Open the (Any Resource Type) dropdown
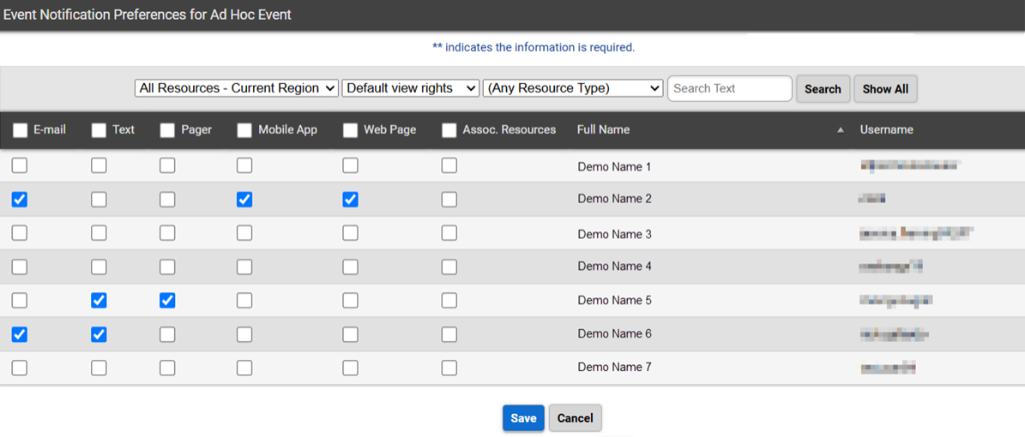 tap(573, 88)
